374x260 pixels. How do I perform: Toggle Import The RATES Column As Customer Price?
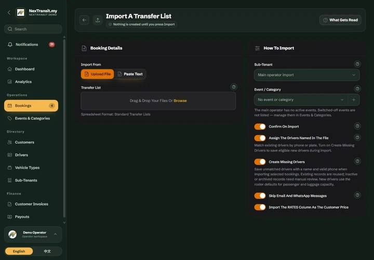[260, 207]
